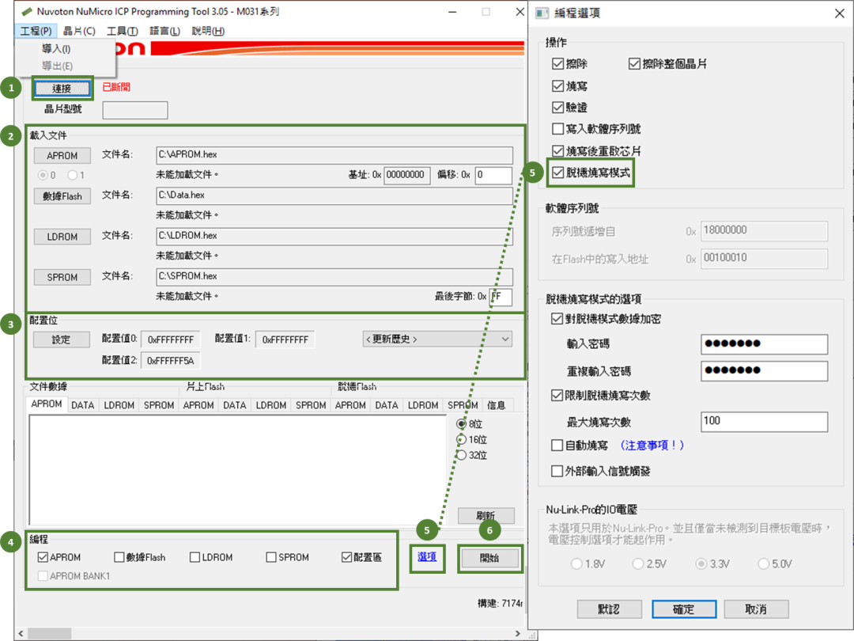Click the horizontal scrollbar right arrow
Image resolution: width=854 pixels, height=641 pixels.
click(517, 633)
